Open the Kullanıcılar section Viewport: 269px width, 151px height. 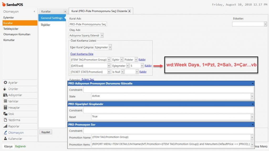20,139
